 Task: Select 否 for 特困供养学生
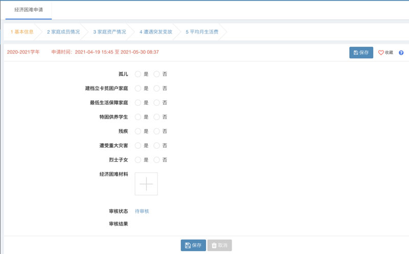point(157,117)
